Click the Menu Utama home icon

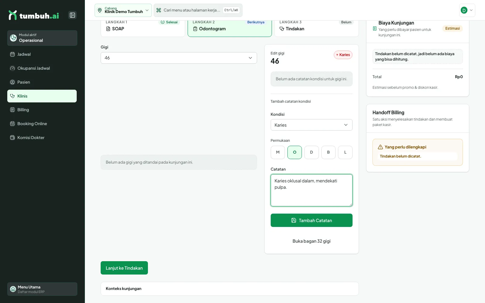click(x=13, y=289)
